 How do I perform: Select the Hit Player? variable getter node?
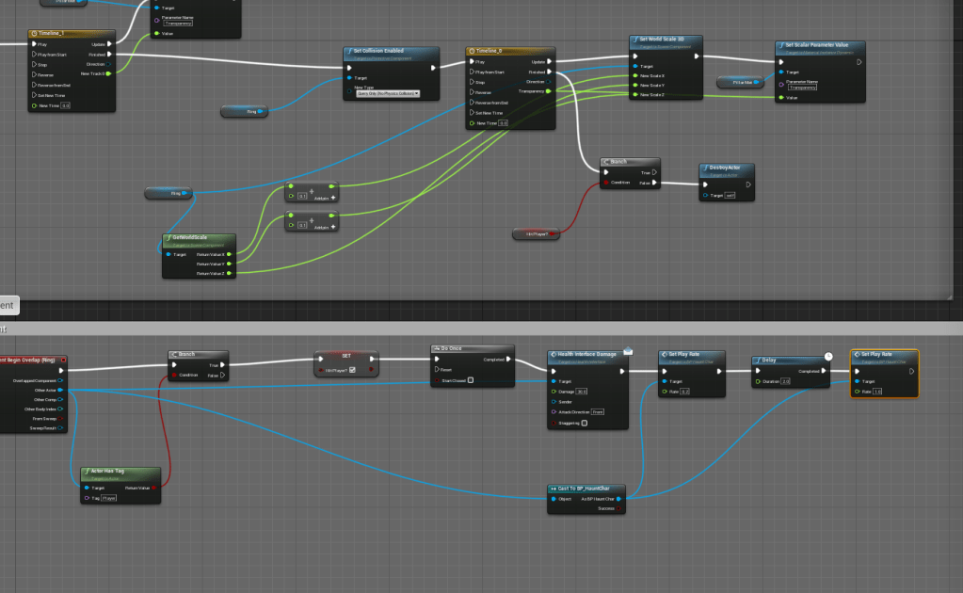tap(537, 233)
